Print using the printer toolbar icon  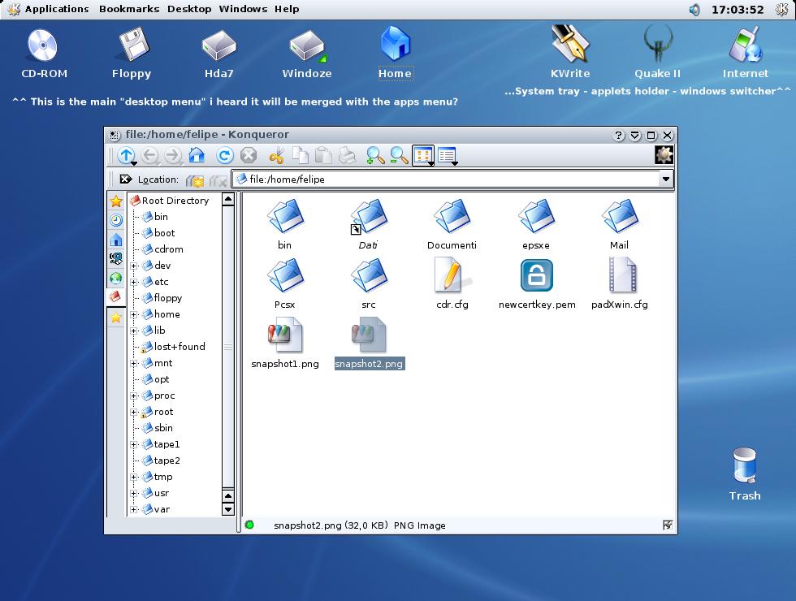pyautogui.click(x=348, y=155)
